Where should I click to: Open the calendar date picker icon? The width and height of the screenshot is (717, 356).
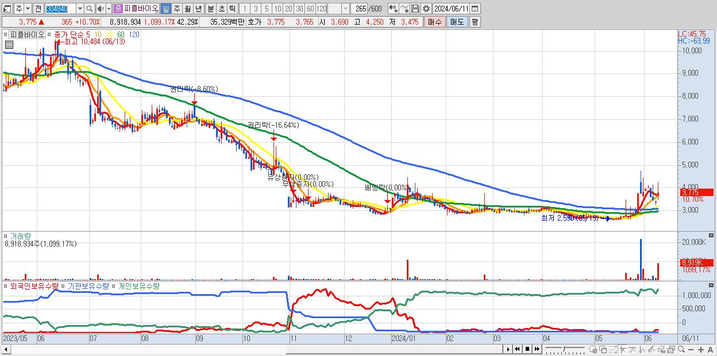click(476, 9)
